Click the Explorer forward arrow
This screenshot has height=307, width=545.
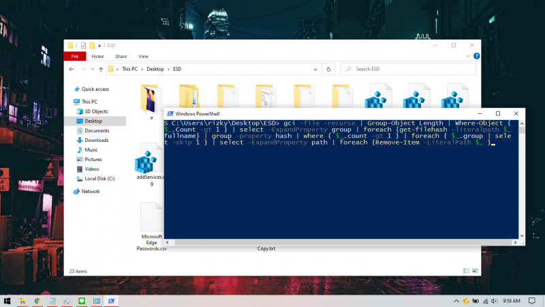click(83, 70)
